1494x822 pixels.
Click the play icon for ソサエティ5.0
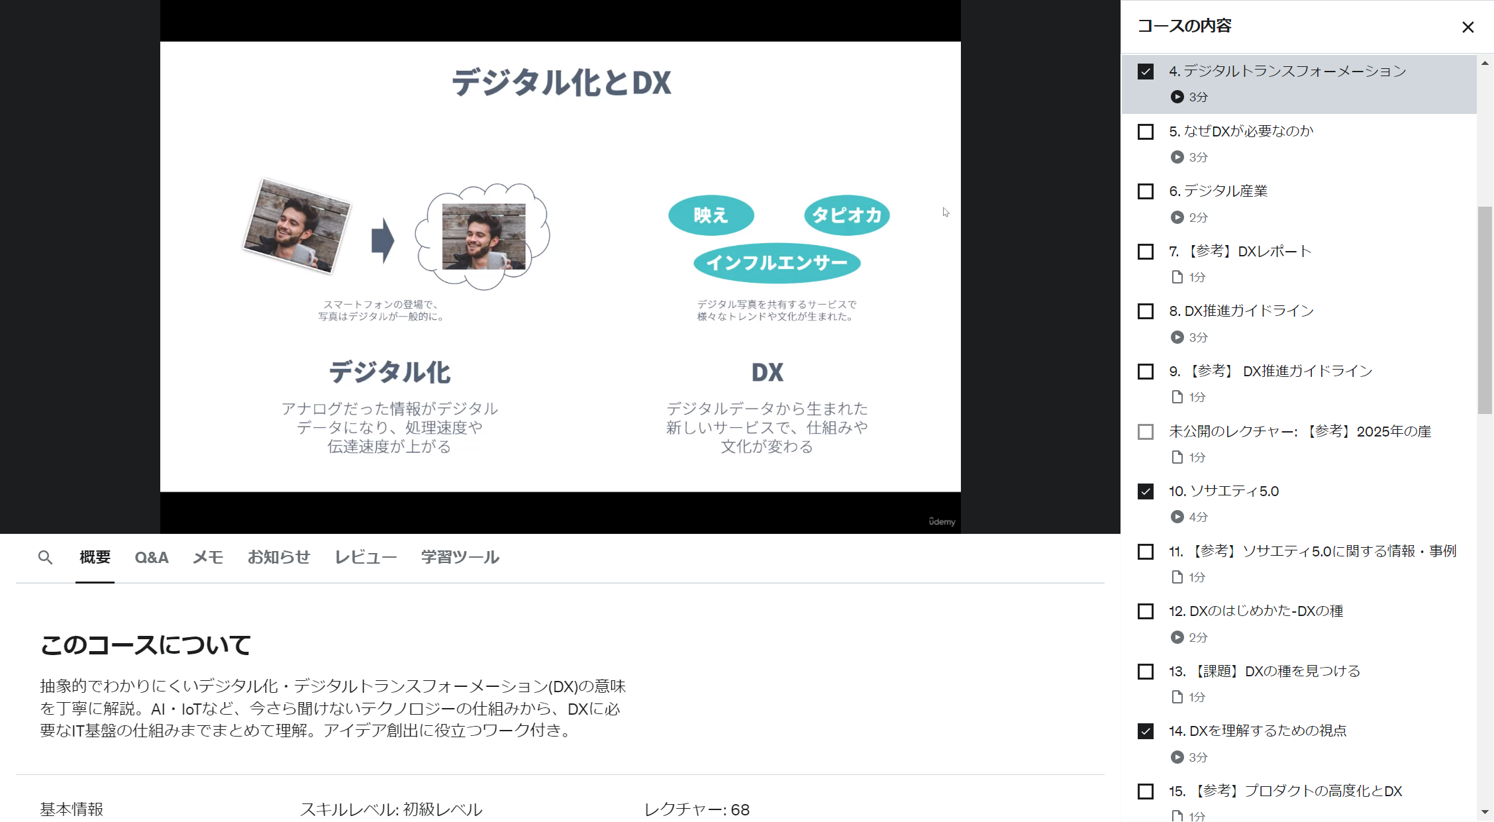pos(1177,517)
